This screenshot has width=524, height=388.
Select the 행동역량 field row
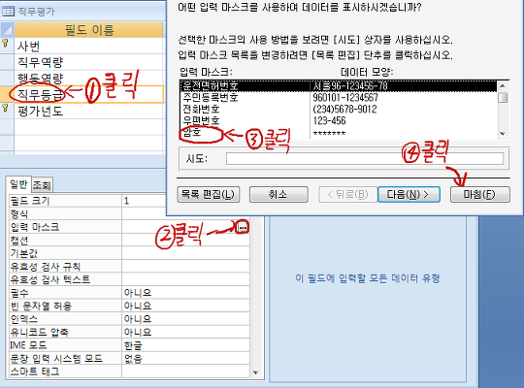click(x=89, y=79)
